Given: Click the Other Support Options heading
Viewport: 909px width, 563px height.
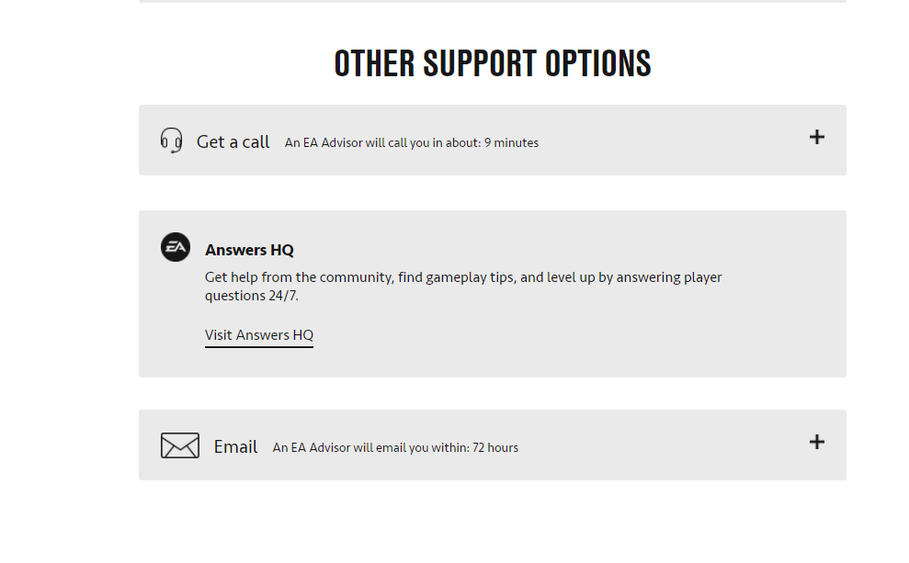Looking at the screenshot, I should pyautogui.click(x=493, y=64).
